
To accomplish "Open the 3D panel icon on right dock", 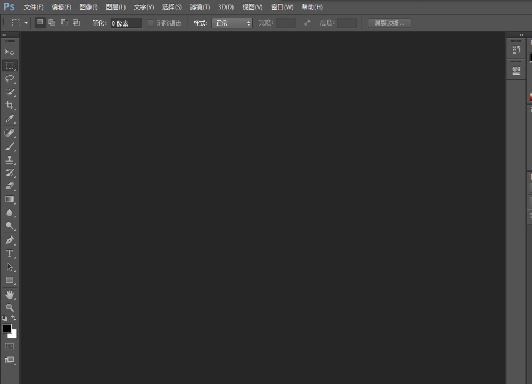I will (517, 70).
